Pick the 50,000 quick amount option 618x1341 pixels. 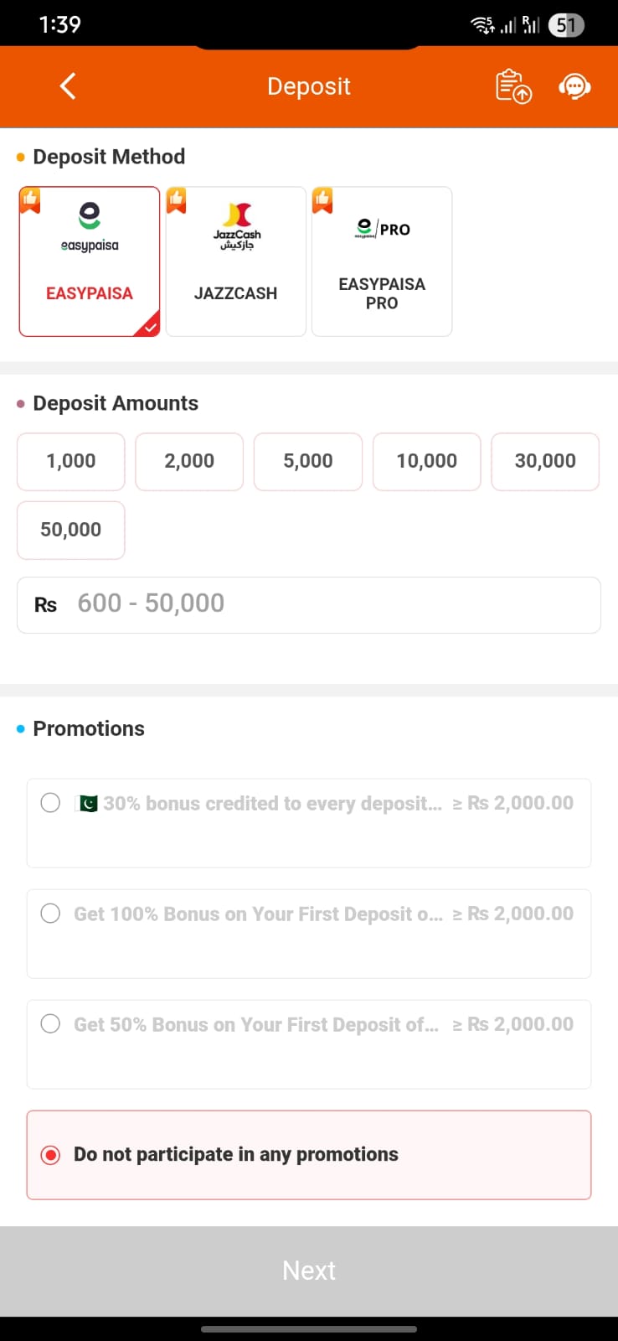click(x=70, y=530)
